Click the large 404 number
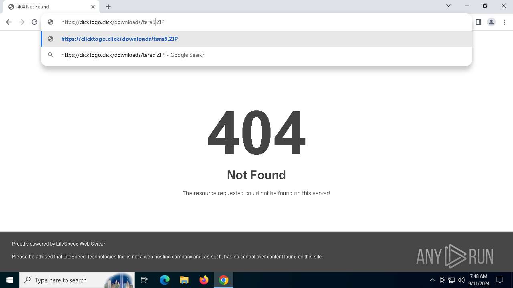Screen dimensions: 513x288 [256, 132]
